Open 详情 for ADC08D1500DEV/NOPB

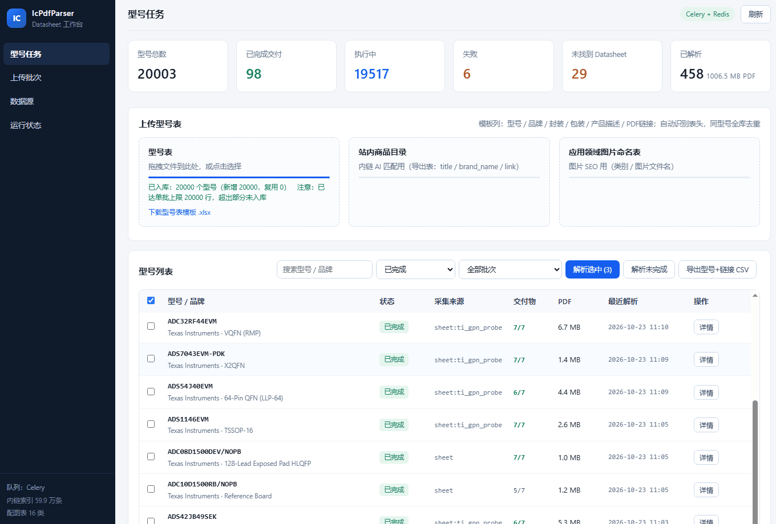click(706, 457)
